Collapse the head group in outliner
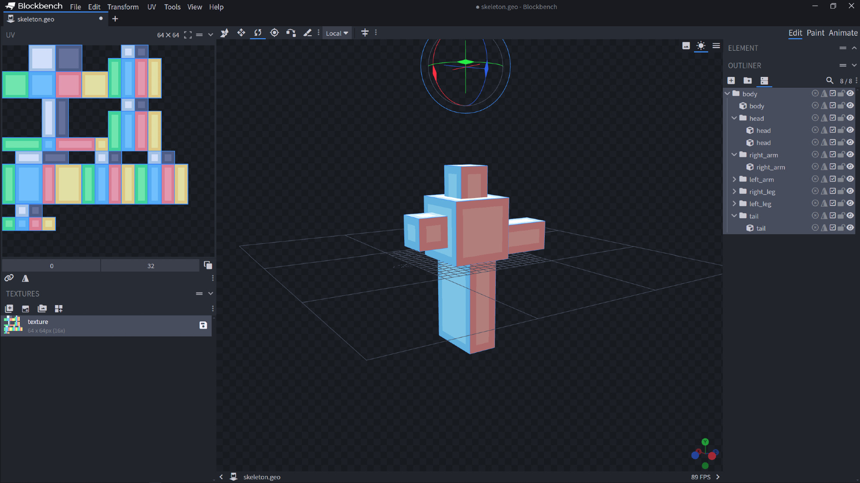860x483 pixels. (x=734, y=118)
